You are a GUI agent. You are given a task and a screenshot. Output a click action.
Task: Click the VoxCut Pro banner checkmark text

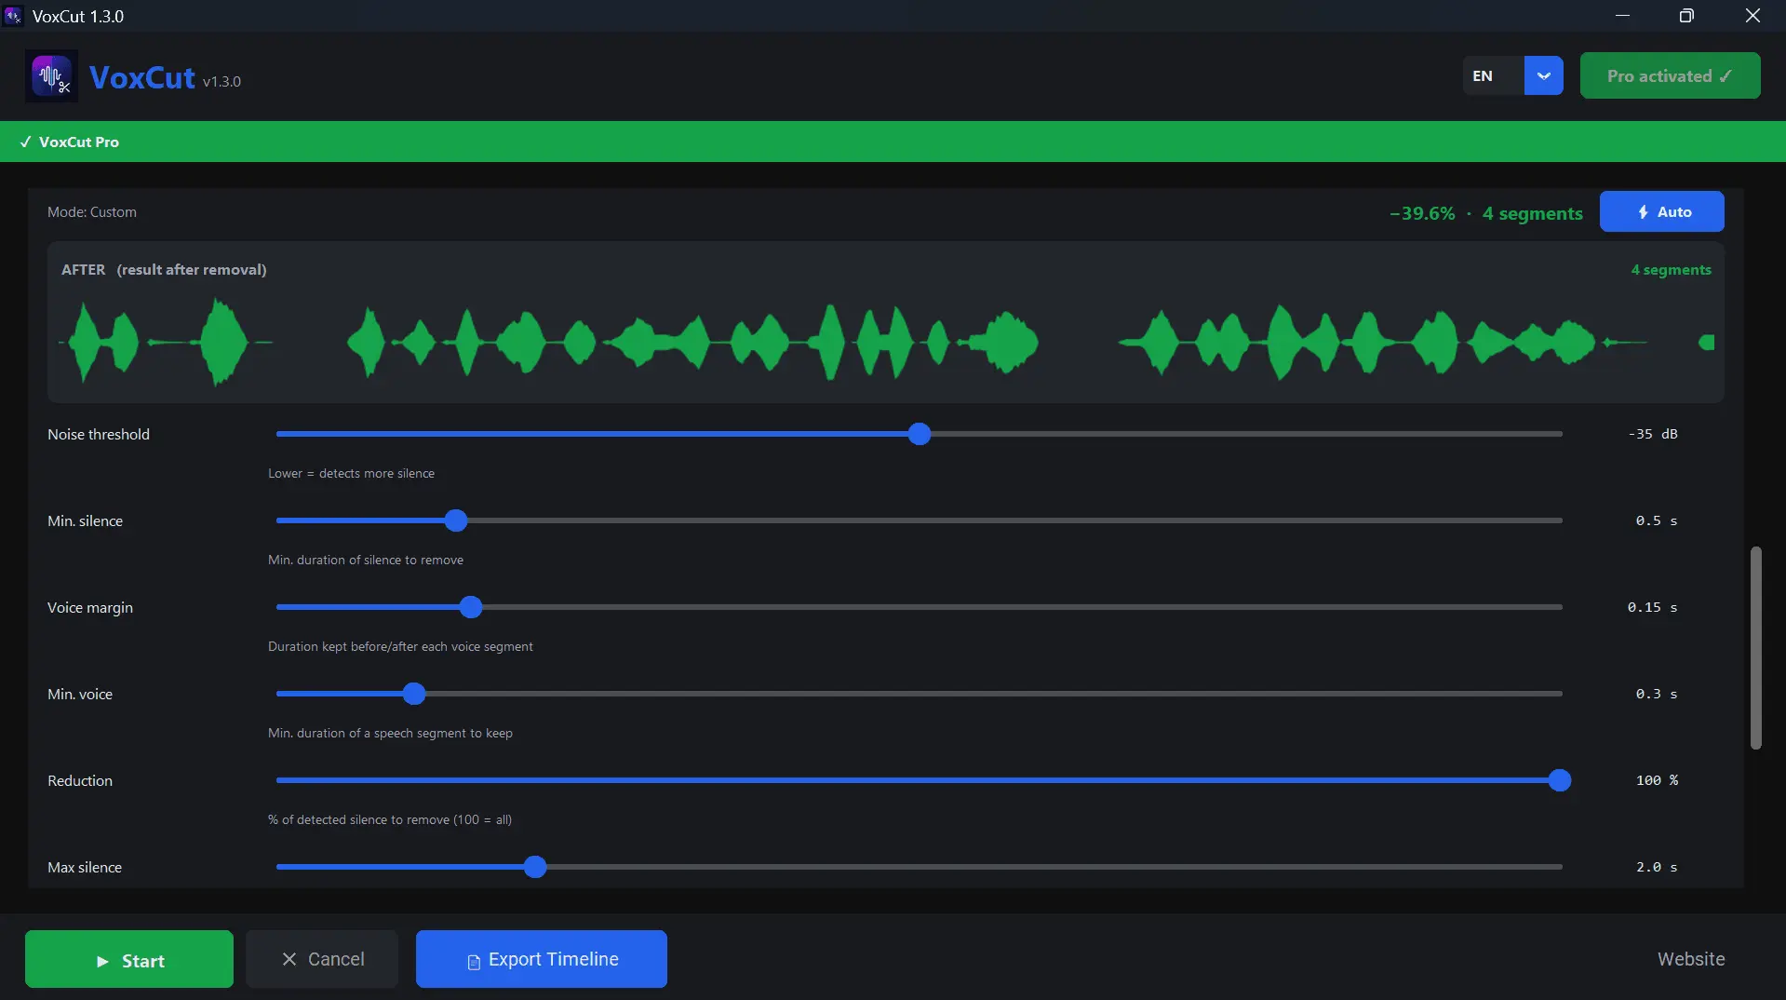click(x=70, y=142)
